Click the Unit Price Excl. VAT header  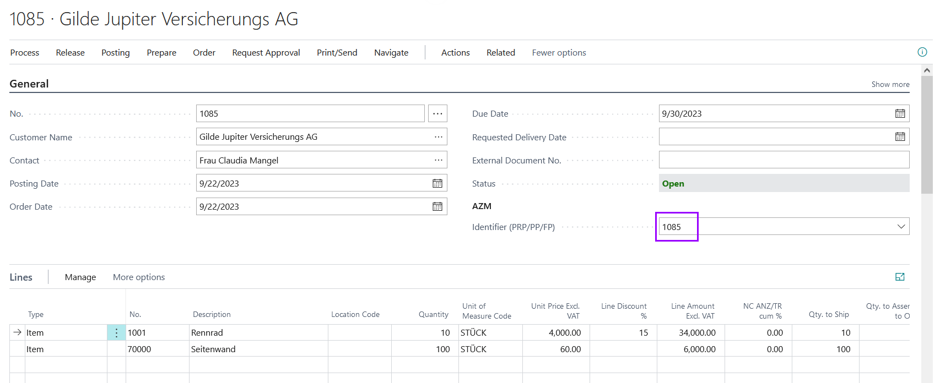(555, 311)
